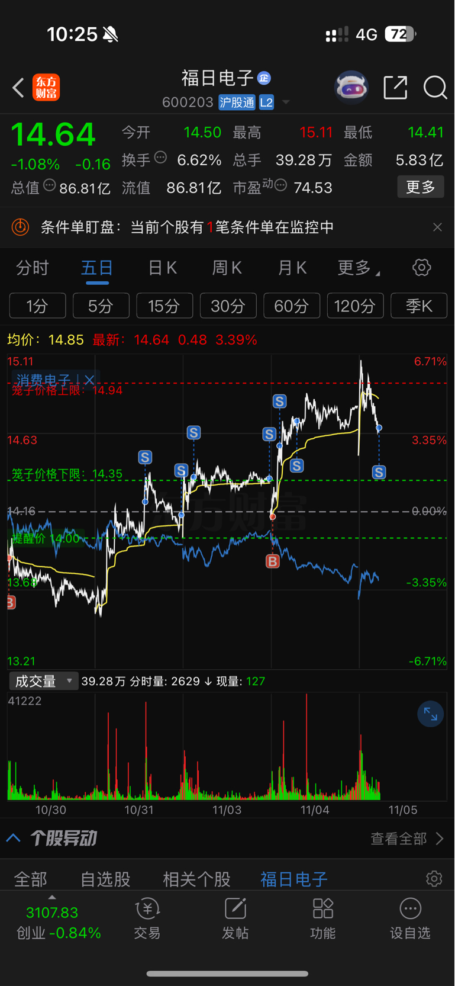455x986 pixels.
Task: Tap the share icon at top right
Action: tap(395, 88)
